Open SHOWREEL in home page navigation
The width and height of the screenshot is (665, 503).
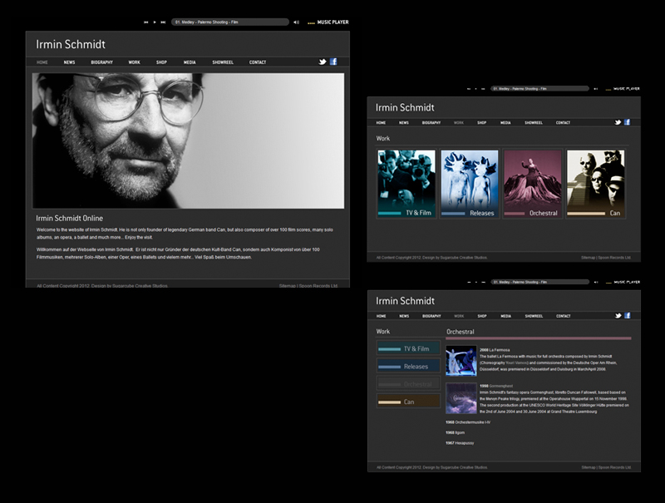(x=223, y=62)
